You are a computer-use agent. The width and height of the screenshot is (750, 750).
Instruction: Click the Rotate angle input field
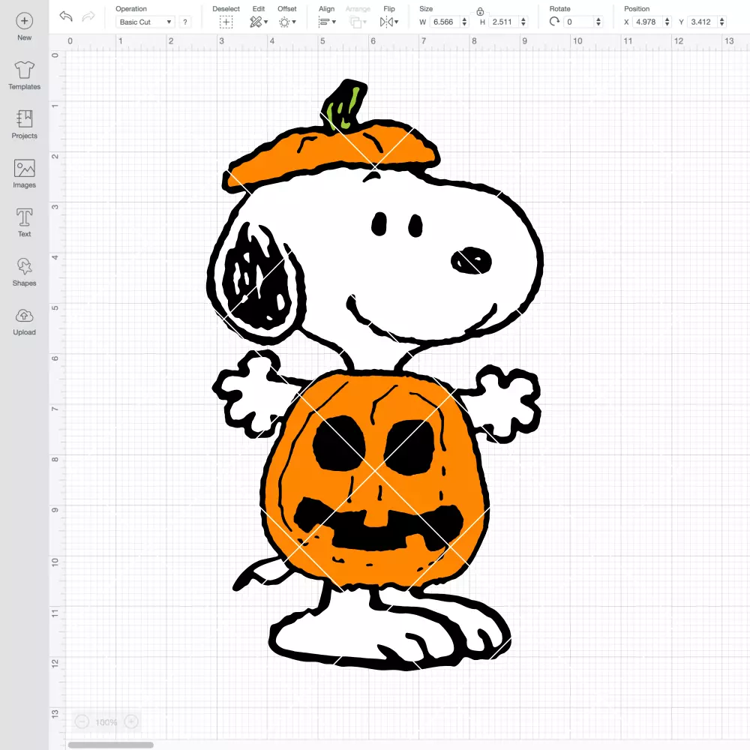579,22
